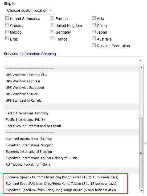The image size is (147, 196).
Task: Select FedEx International Economy
Action: 72,113
